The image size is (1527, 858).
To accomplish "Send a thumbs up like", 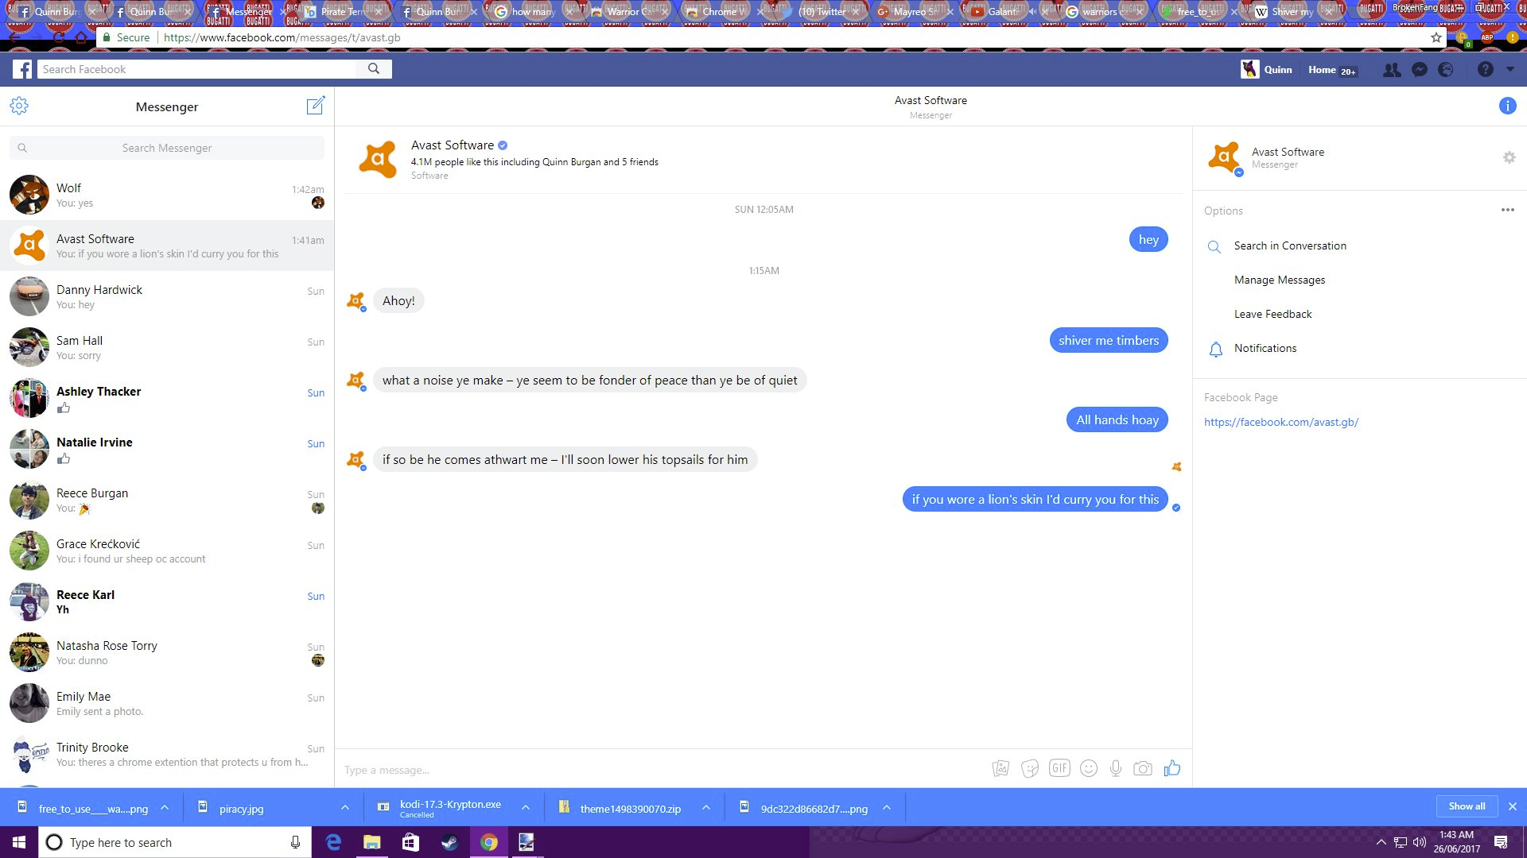I will 1171,768.
